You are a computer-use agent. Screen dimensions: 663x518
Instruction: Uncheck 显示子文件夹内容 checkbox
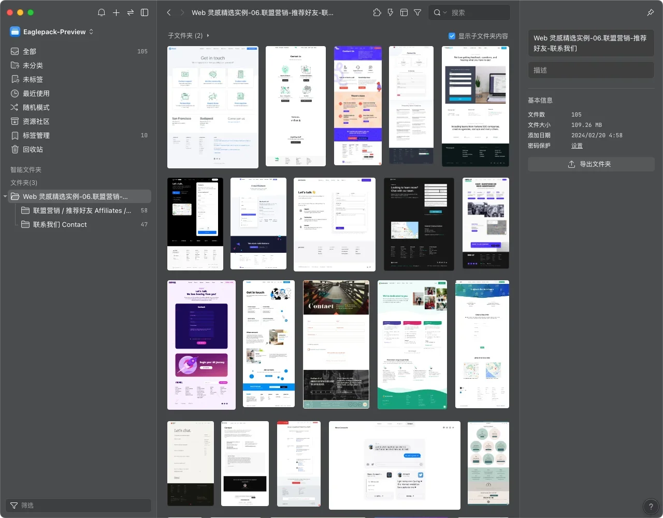coord(452,36)
